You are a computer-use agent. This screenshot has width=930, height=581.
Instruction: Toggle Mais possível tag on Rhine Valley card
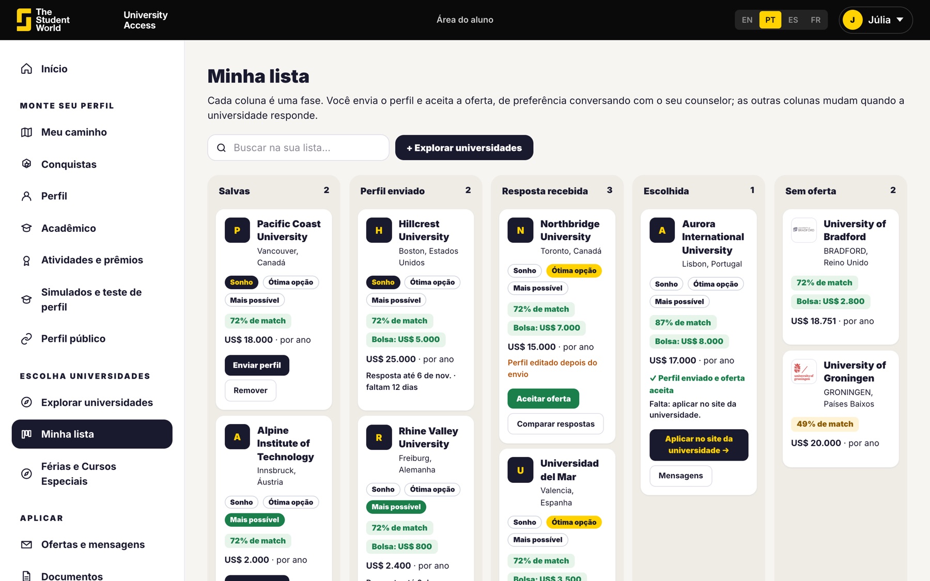396,507
